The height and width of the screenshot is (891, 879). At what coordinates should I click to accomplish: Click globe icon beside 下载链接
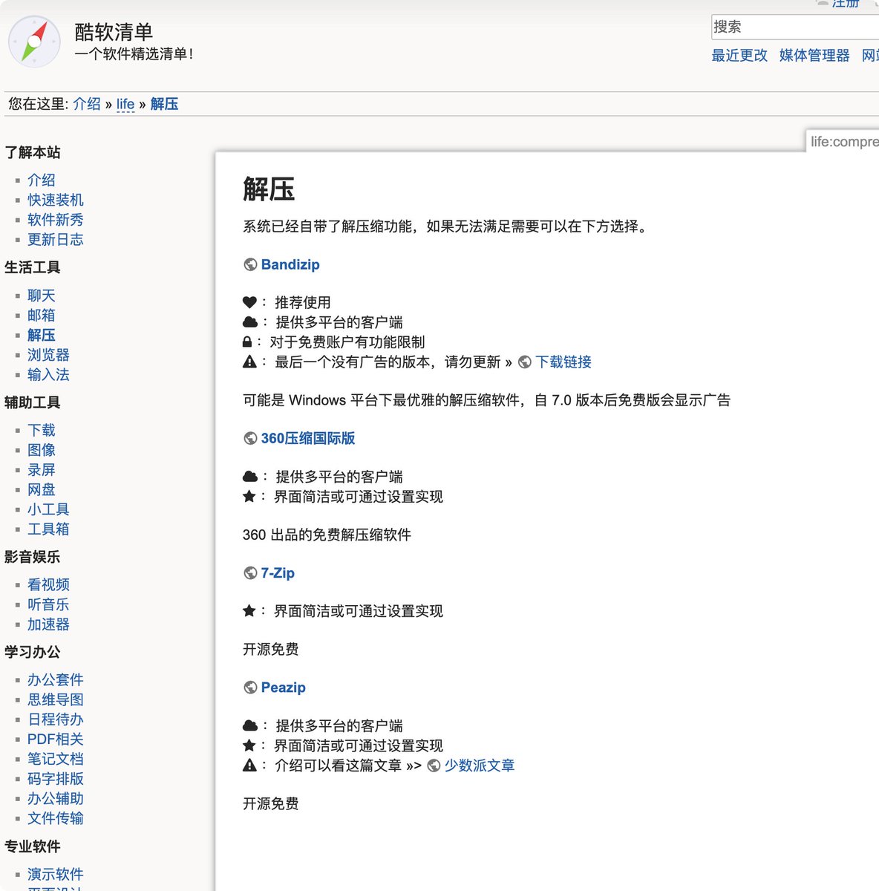coord(525,362)
